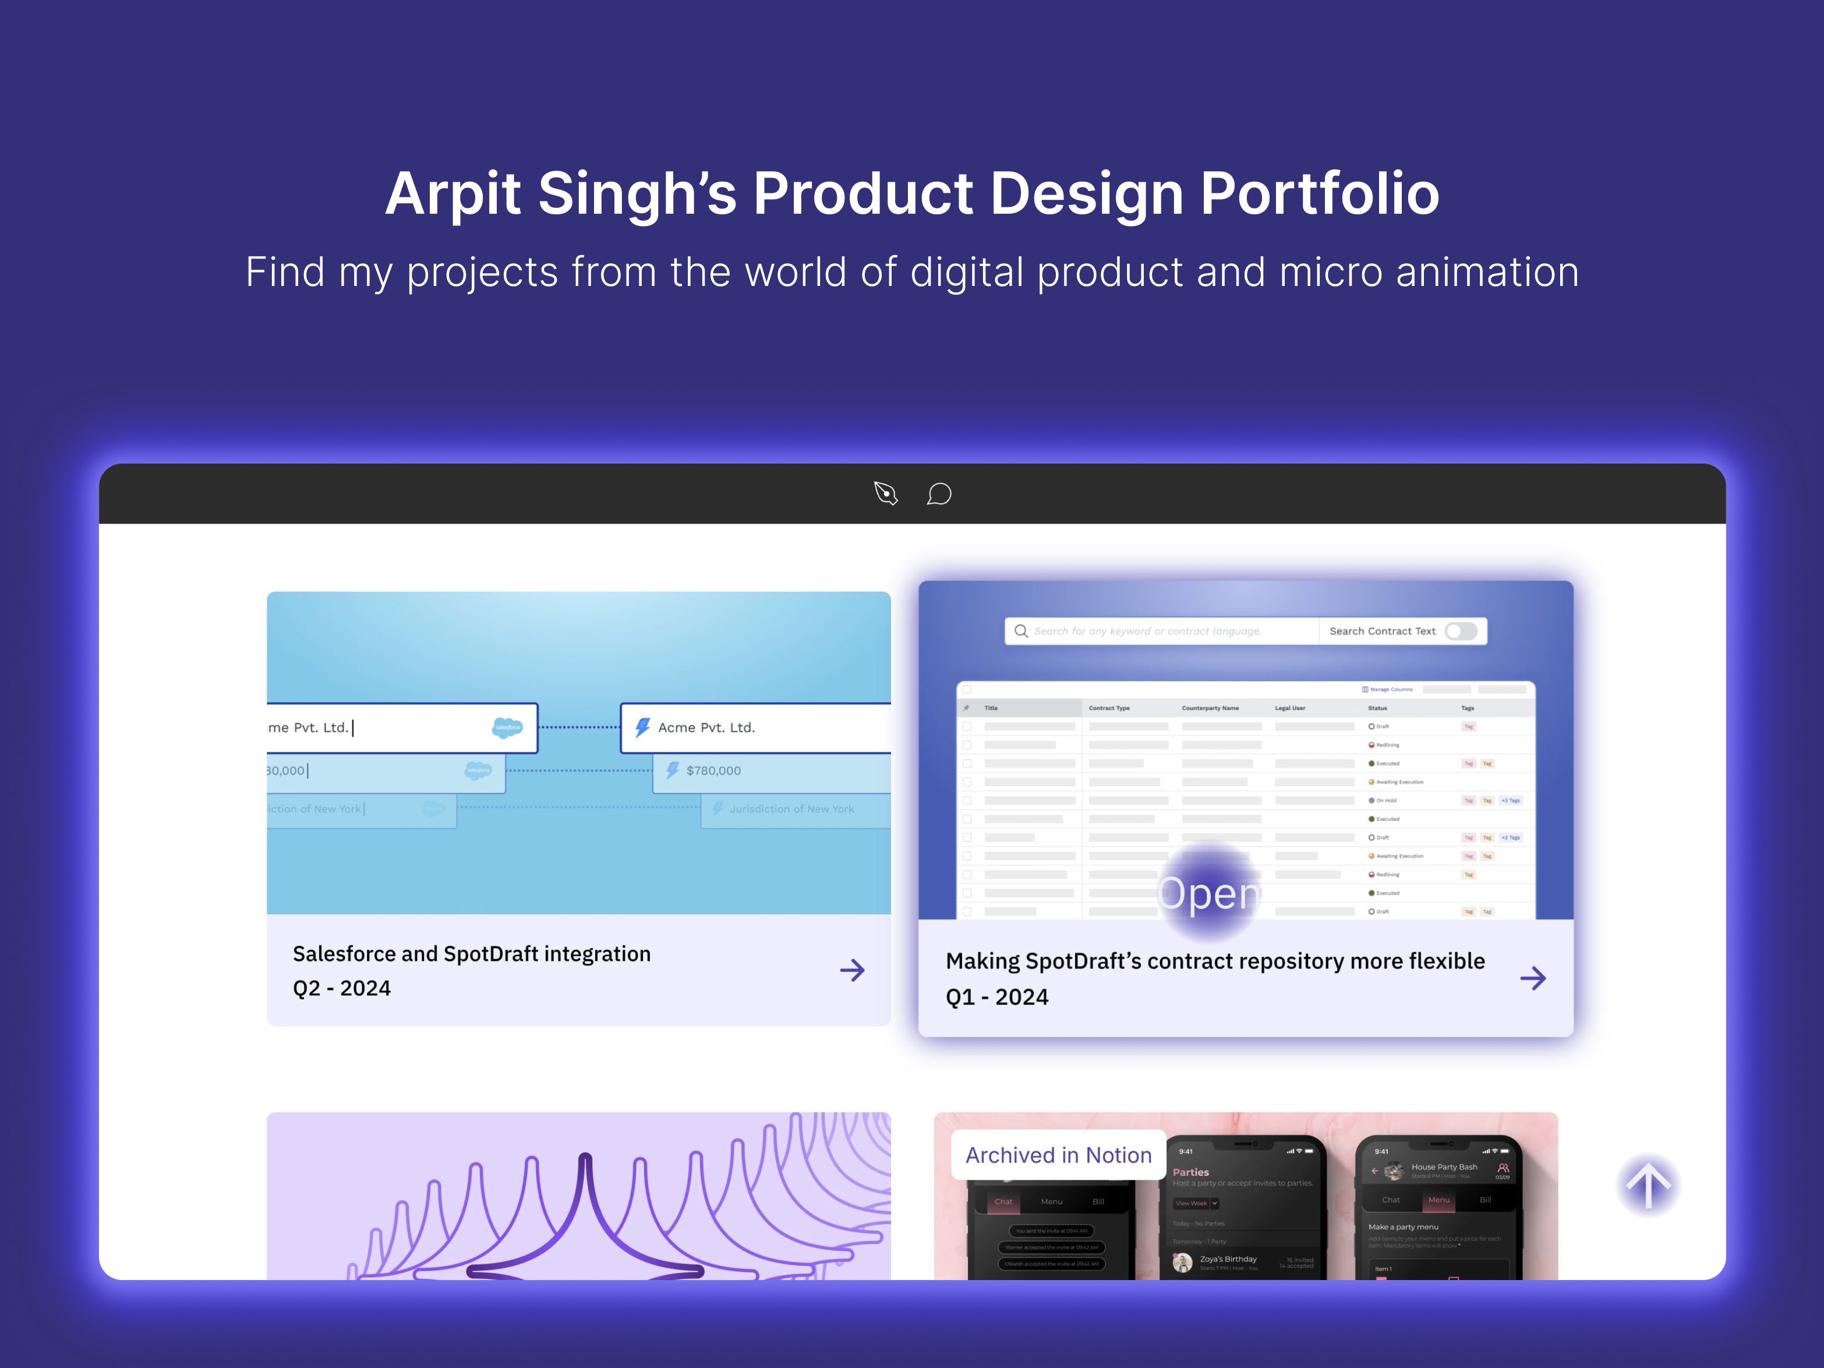Switch to the Chat tab on the House Party screen
This screenshot has height=1368, width=1824.
click(x=1391, y=1201)
